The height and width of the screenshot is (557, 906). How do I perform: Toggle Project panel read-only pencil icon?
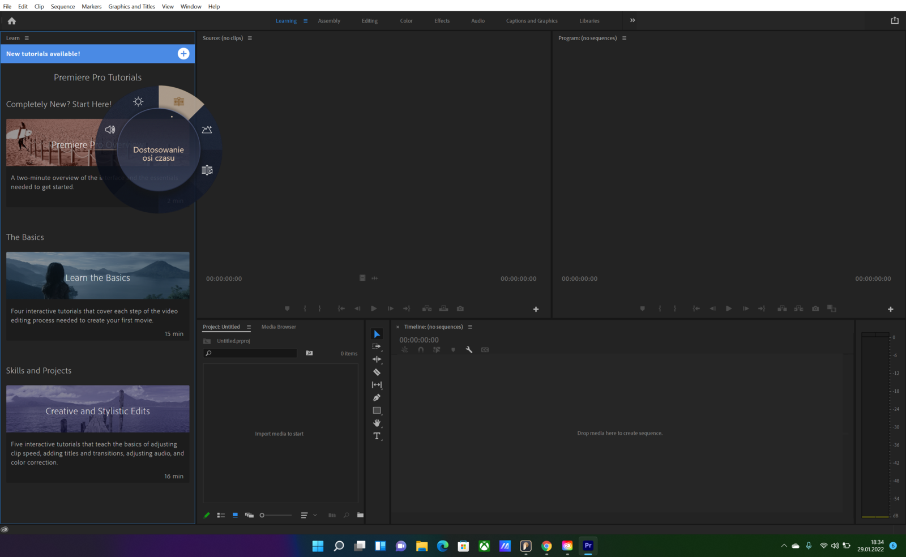pyautogui.click(x=207, y=515)
